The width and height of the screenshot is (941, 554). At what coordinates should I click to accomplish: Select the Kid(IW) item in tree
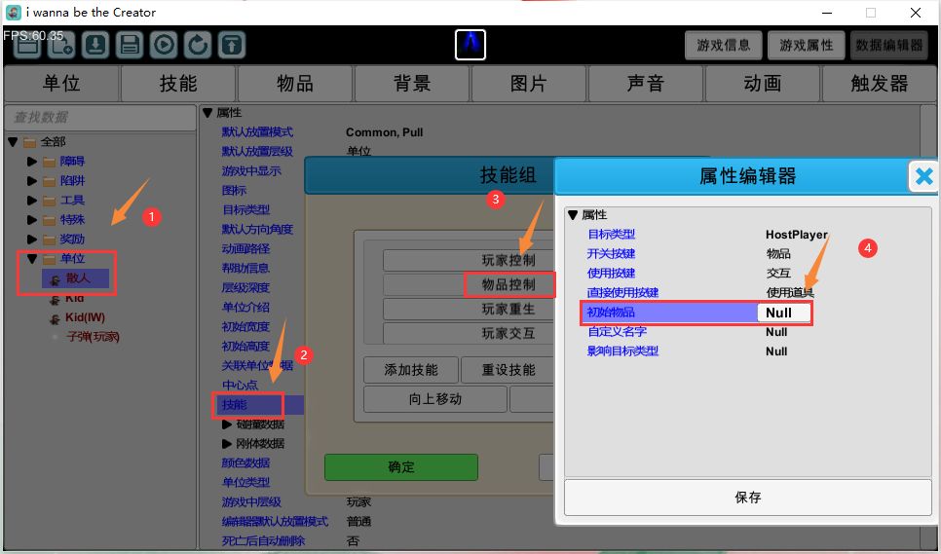85,317
